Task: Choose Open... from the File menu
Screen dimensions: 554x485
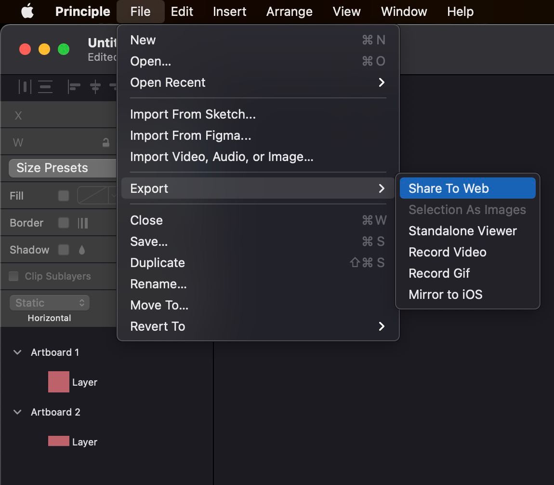Action: tap(258, 61)
